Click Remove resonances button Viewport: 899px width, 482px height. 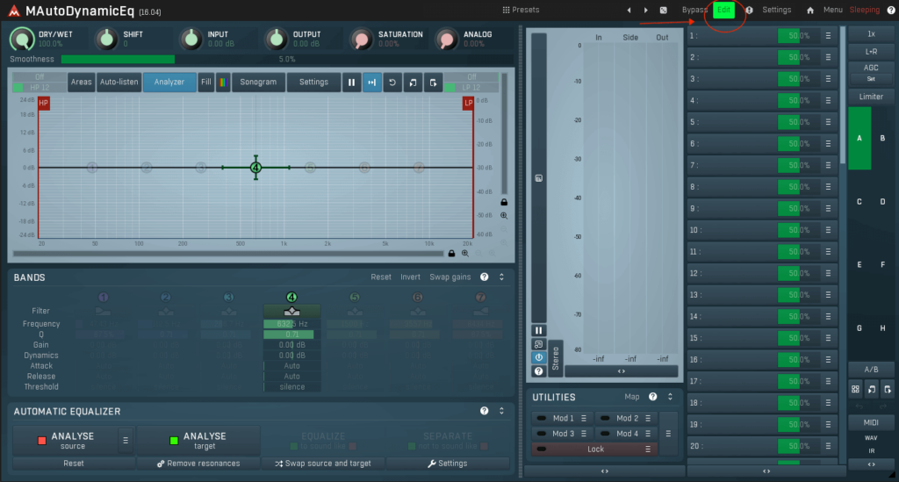coord(198,463)
